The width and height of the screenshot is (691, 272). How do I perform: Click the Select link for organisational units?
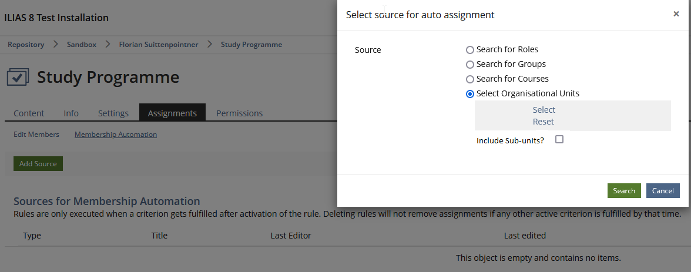[x=544, y=110]
